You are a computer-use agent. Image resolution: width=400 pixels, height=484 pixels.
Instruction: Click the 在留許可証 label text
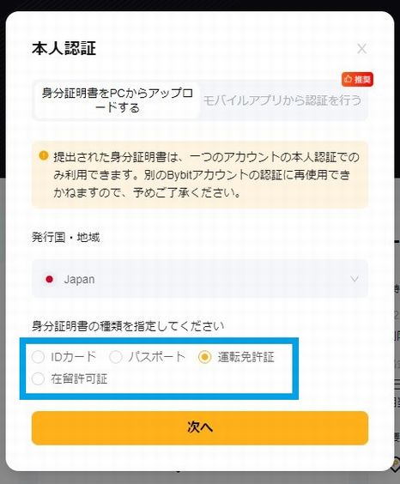coord(79,378)
